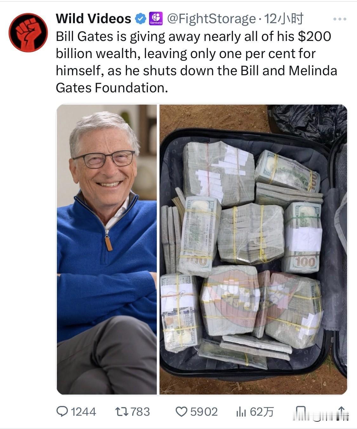
Task: Open the man in blue sweater photo
Action: tap(107, 249)
